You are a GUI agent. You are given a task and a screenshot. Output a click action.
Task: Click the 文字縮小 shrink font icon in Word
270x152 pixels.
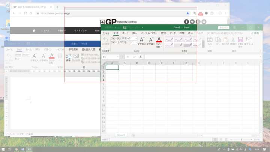pos(43,57)
